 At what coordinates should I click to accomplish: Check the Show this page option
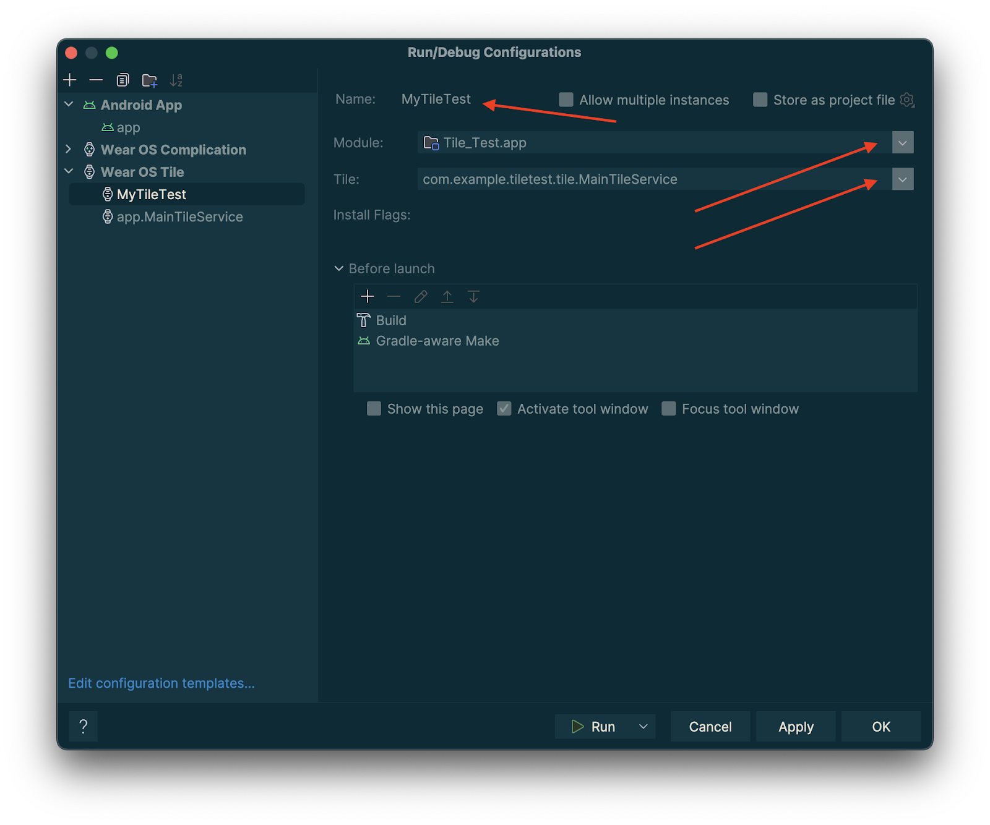[x=374, y=408]
